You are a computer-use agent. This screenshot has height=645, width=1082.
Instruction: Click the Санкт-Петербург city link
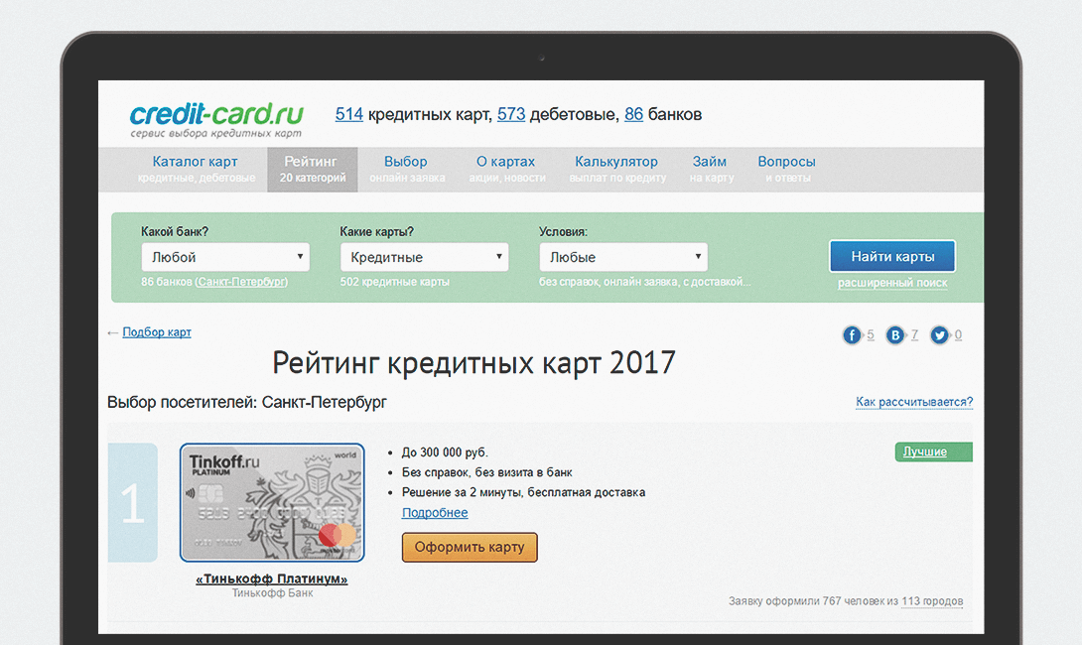(241, 282)
